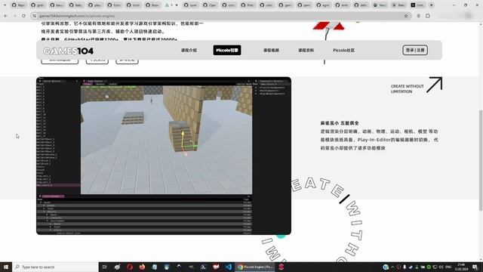Screen dimensions: 483x272
Task: Open the Windows Start menu
Action: 6,267
